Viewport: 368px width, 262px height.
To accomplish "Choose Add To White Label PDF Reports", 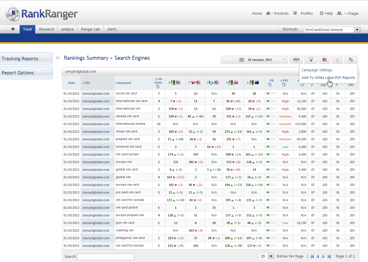I will (328, 78).
